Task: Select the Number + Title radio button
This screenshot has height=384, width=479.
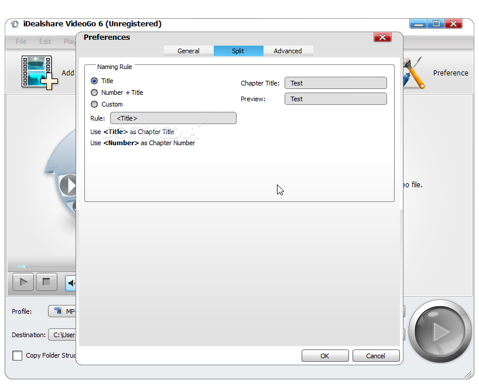Action: tap(94, 92)
